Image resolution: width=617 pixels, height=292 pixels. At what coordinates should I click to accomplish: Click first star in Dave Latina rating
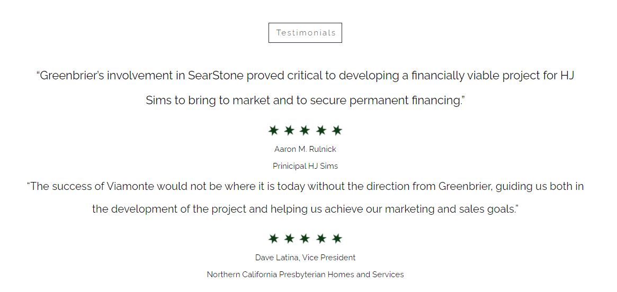coord(273,239)
